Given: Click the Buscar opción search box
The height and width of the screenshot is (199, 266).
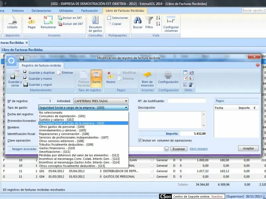Looking at the screenshot, I should [x=254, y=11].
